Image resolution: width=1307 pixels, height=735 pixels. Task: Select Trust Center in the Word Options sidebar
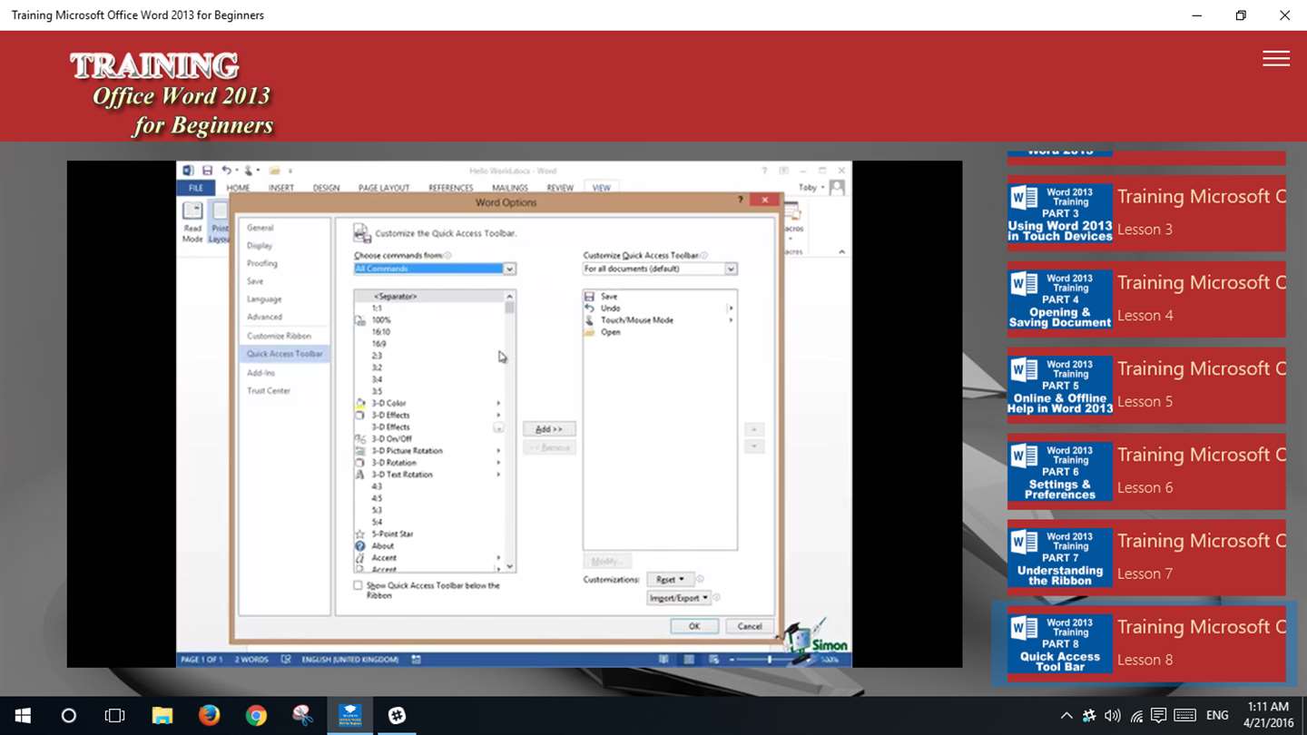click(269, 391)
